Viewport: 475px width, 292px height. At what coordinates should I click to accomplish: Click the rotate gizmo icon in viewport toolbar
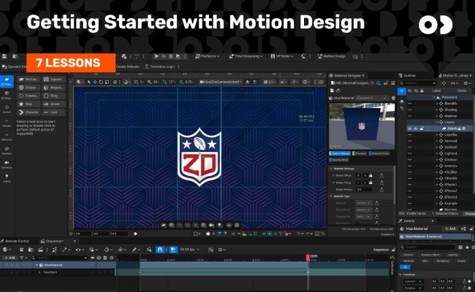(x=101, y=82)
